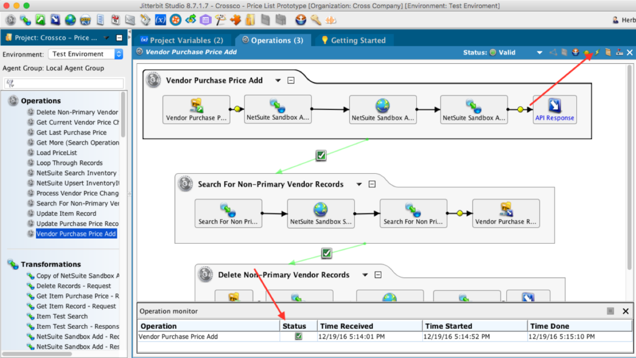Viewport: 636px width, 358px height.
Task: Switch to the Project Variables tab
Action: coord(181,40)
